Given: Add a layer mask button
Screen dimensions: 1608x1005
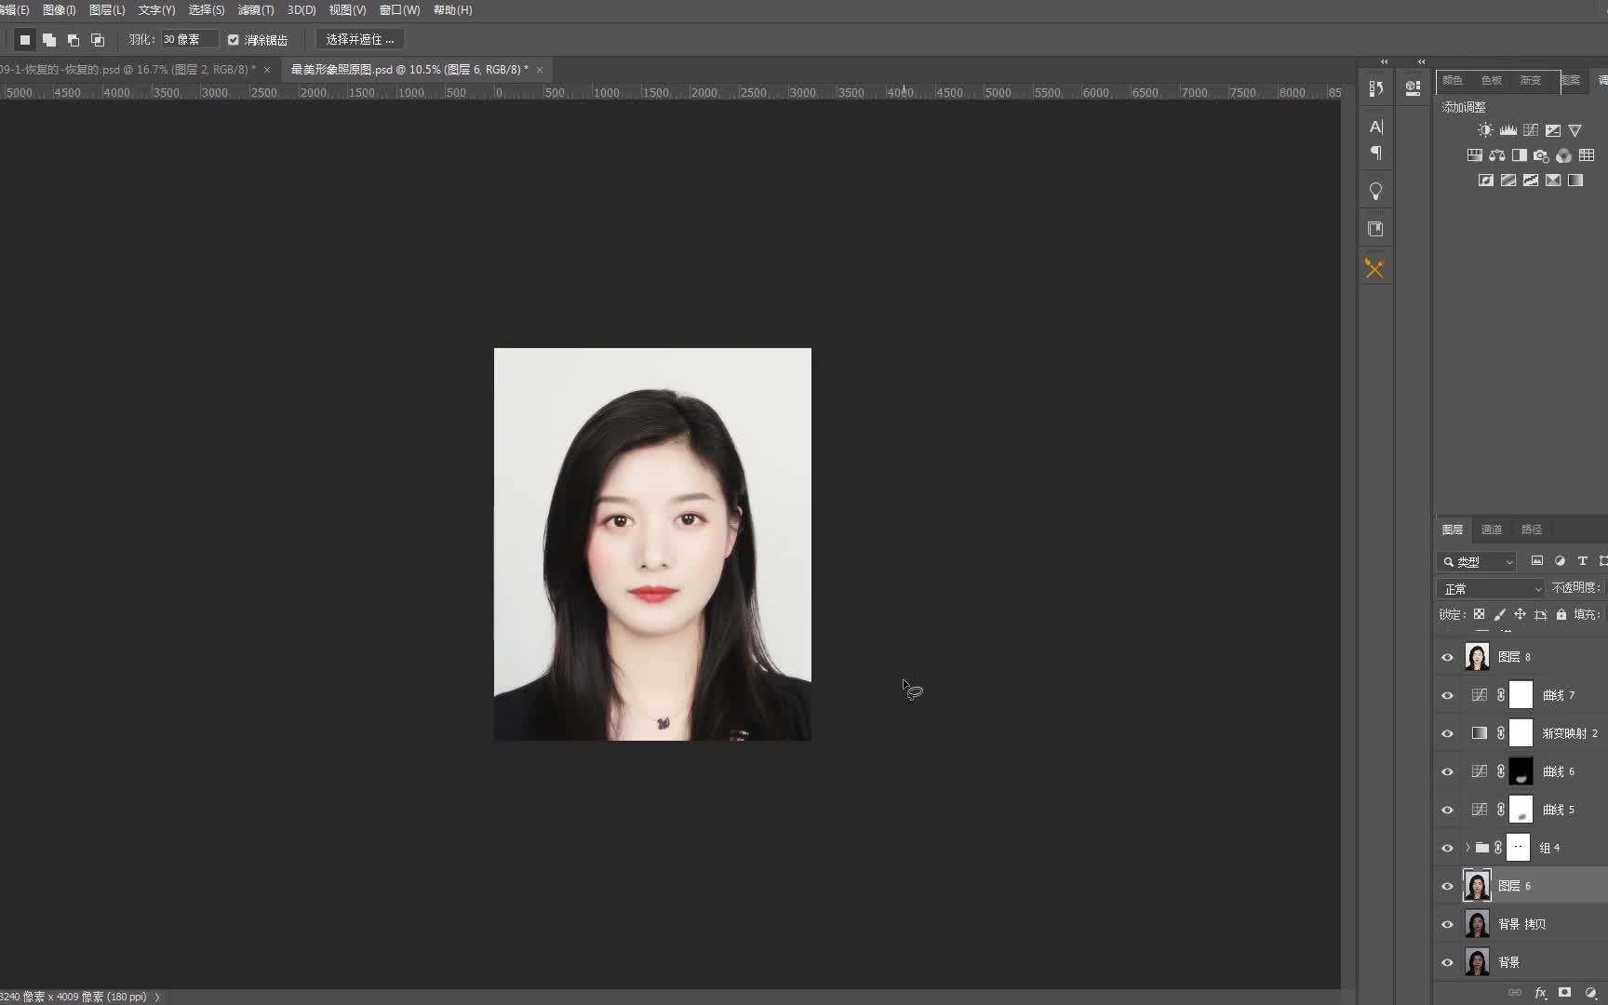Looking at the screenshot, I should coord(1564,993).
